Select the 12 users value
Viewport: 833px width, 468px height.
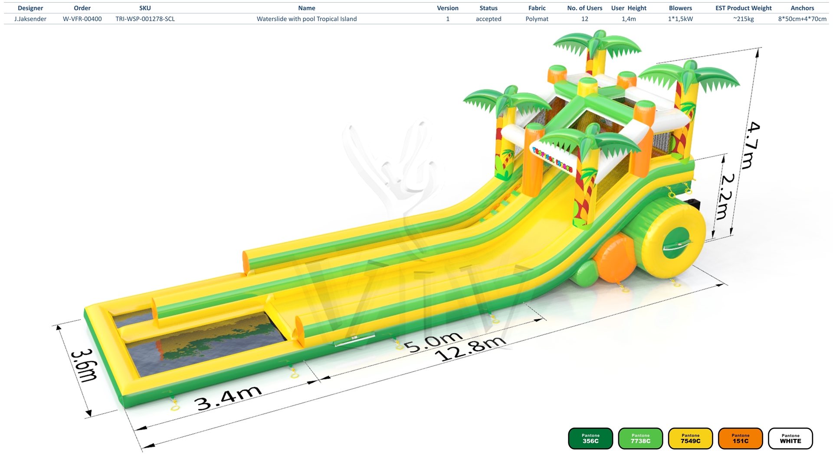(585, 19)
